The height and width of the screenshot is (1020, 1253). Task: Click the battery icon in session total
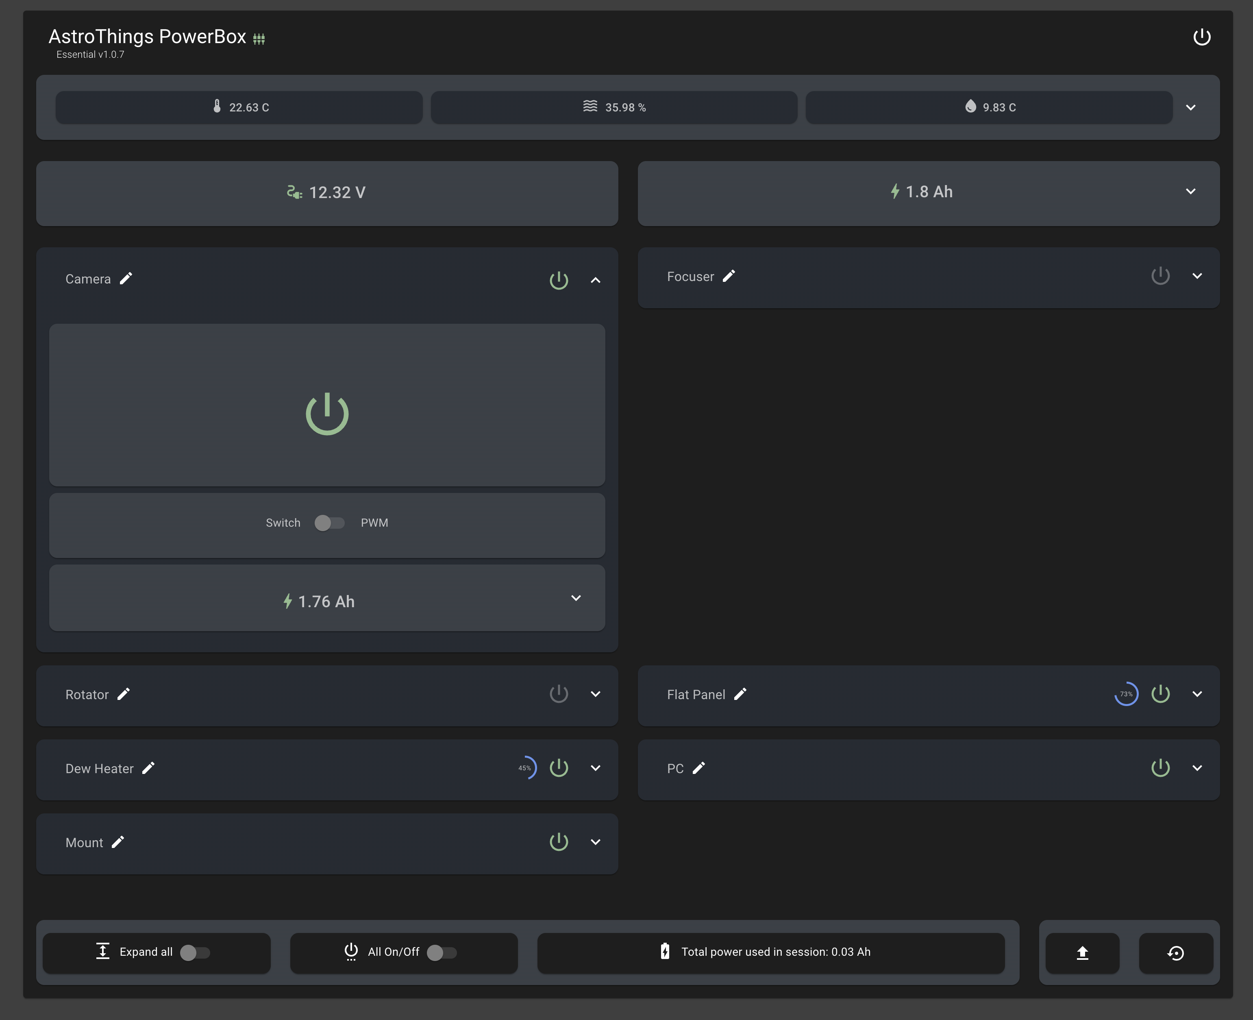pos(664,951)
